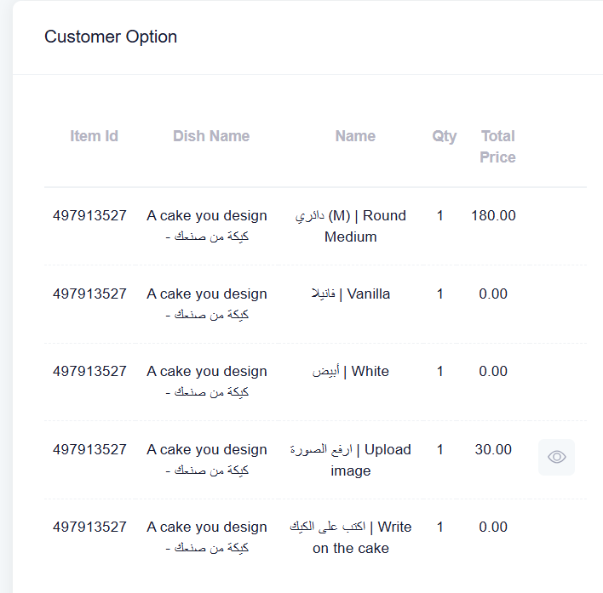This screenshot has width=603, height=593.
Task: Select the White option name
Action: pos(350,372)
